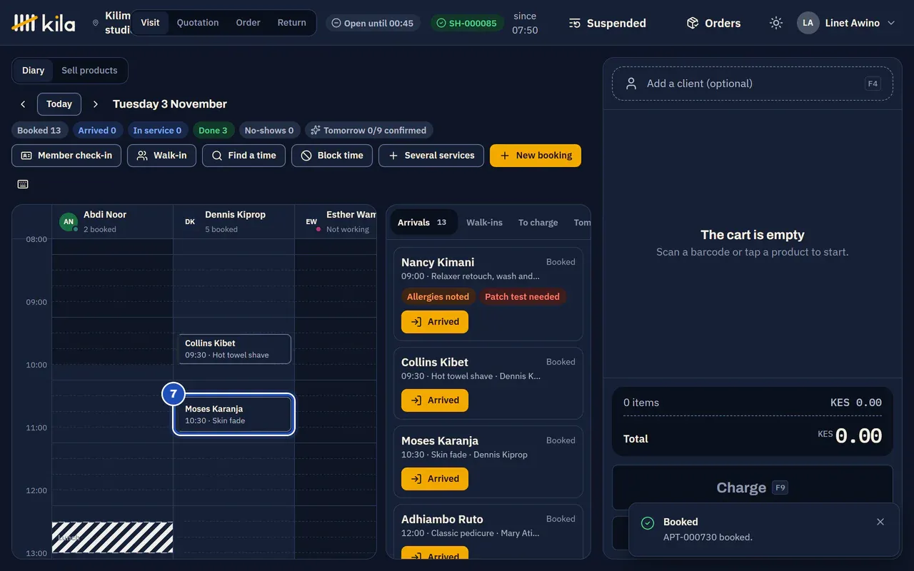914x571 pixels.
Task: Switch to the Quotation tab
Action: pos(198,23)
